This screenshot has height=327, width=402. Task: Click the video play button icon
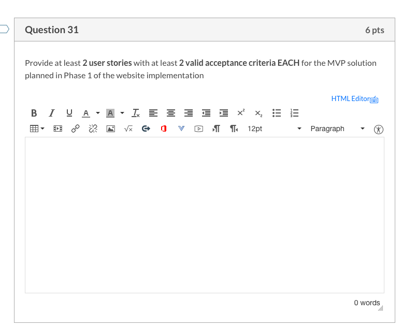[x=199, y=129]
